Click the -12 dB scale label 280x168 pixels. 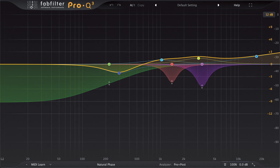(x=270, y=114)
